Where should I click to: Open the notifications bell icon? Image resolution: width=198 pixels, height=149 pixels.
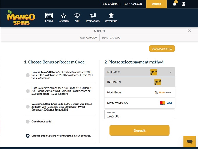coord(175,4)
